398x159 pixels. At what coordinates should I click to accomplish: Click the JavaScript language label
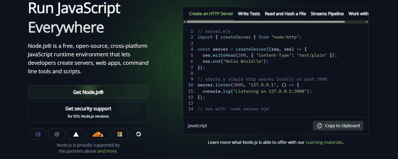(x=197, y=126)
